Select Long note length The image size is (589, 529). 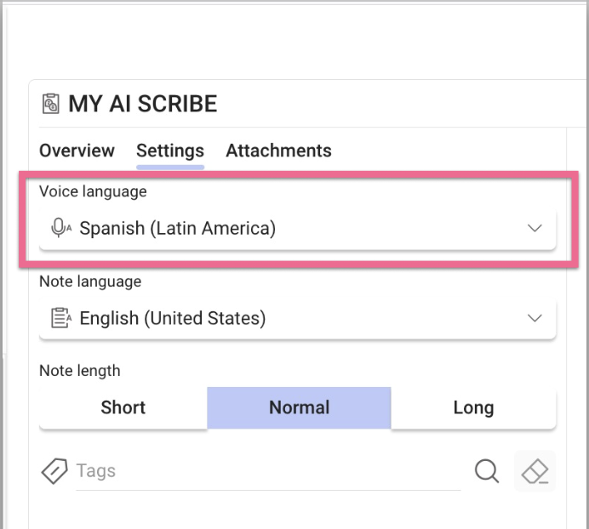pos(473,407)
